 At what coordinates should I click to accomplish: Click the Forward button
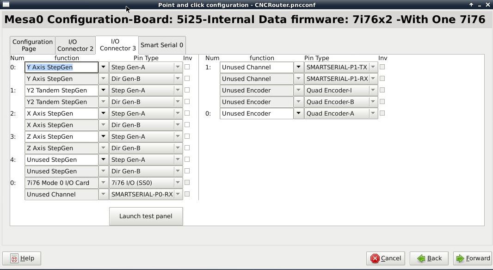pyautogui.click(x=473, y=258)
